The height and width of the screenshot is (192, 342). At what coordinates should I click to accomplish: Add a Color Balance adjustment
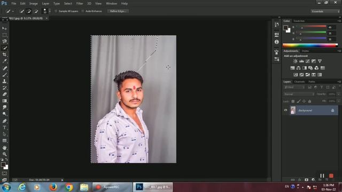[x=298, y=68]
